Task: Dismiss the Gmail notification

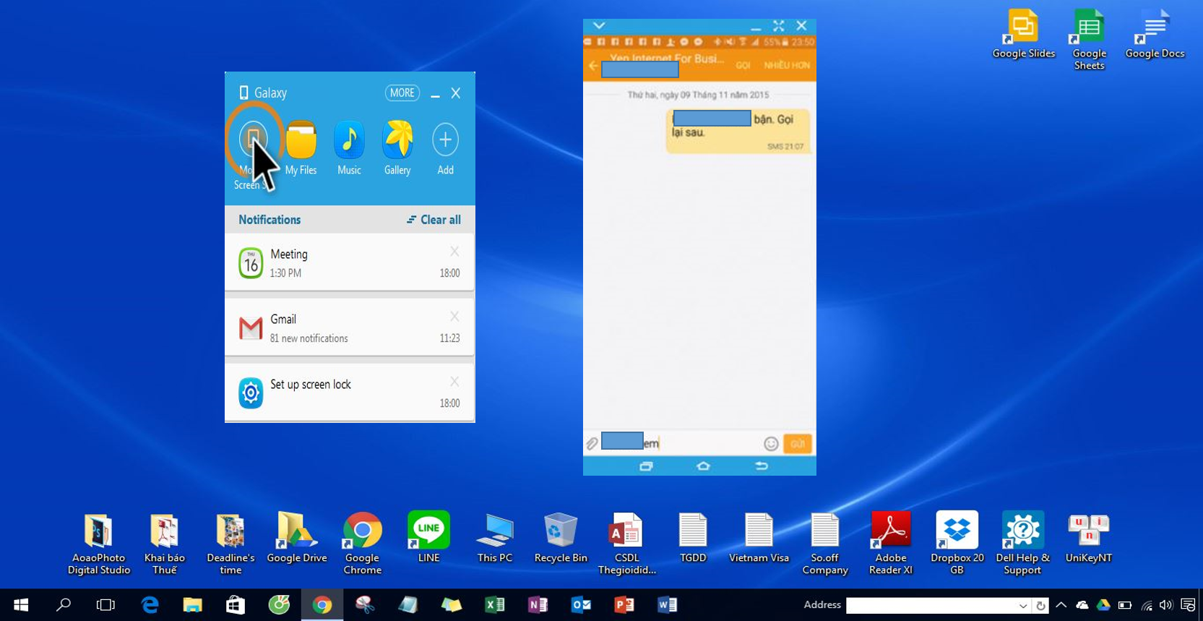Action: [454, 317]
